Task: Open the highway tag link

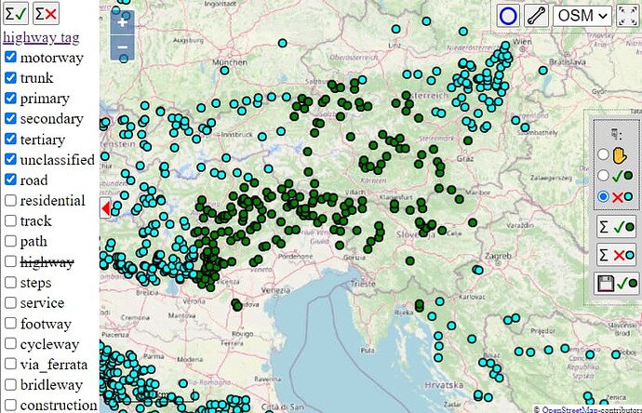Action: (x=41, y=37)
